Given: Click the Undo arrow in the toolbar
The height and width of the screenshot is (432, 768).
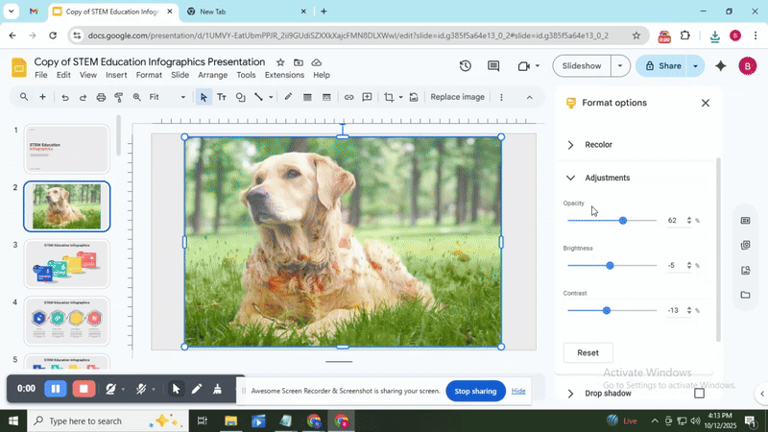Looking at the screenshot, I should 64,97.
